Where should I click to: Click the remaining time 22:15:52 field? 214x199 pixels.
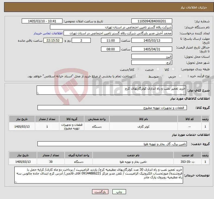tap(53, 41)
